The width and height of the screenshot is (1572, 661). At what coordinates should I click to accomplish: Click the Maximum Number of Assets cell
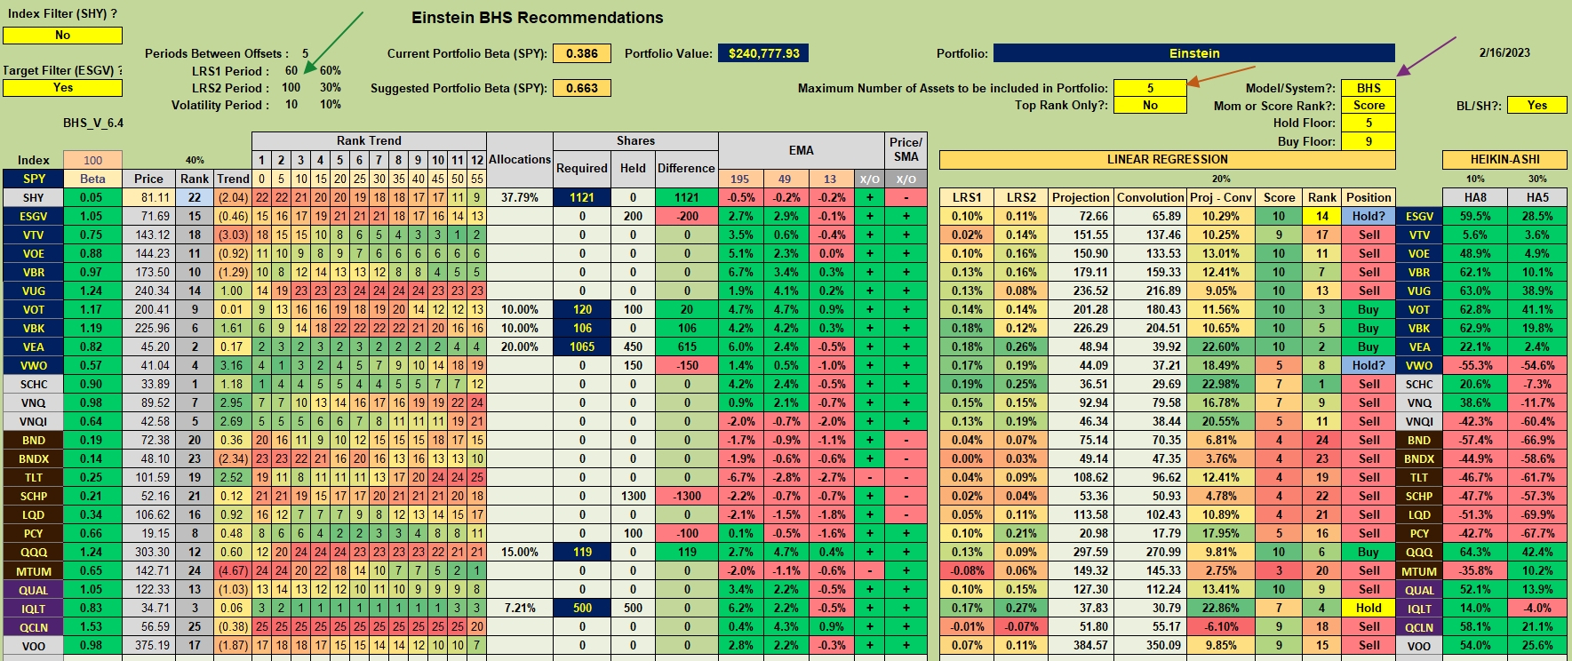(x=1150, y=88)
